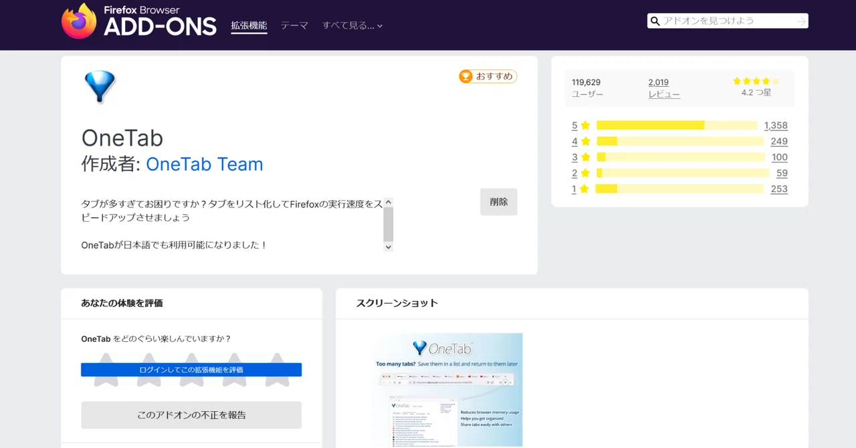Image resolution: width=856 pixels, height=448 pixels.
Task: Open the 100 three-star reviews count
Action: coord(780,157)
